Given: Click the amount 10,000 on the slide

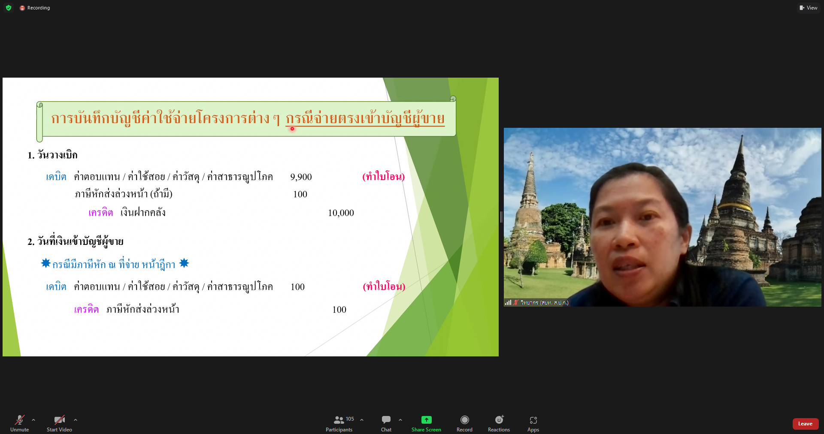Looking at the screenshot, I should pos(341,213).
